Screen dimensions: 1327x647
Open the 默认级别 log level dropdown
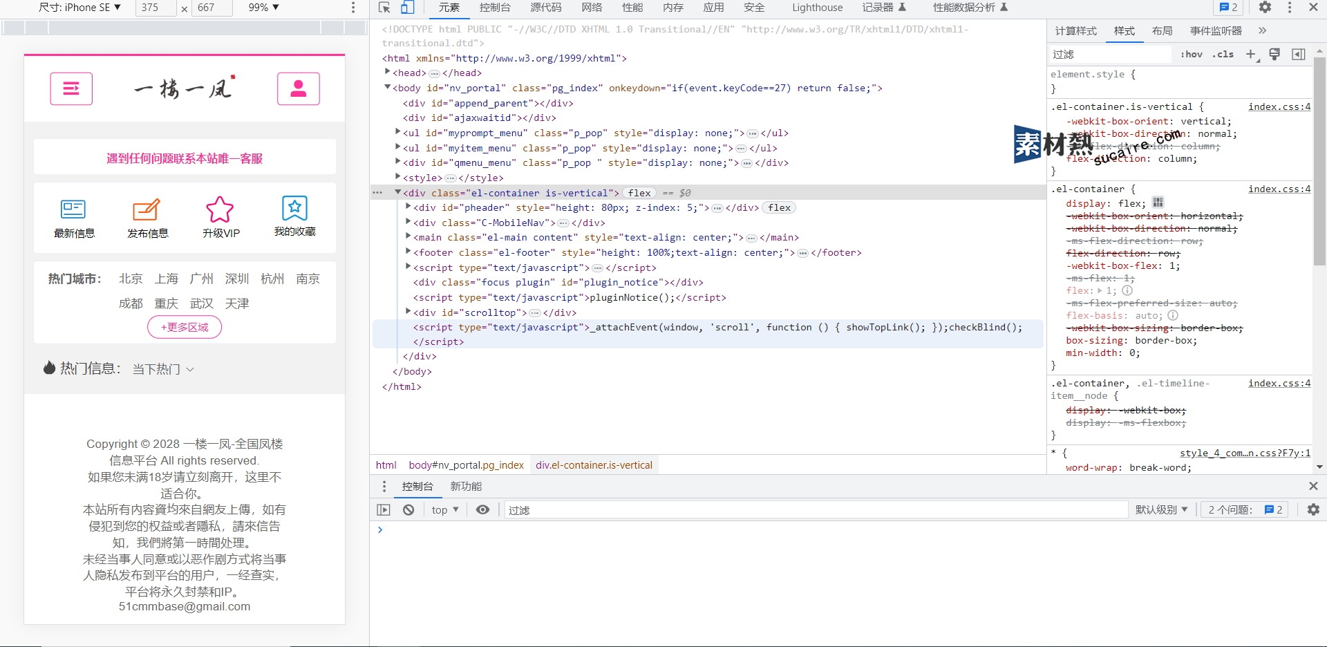pos(1161,509)
